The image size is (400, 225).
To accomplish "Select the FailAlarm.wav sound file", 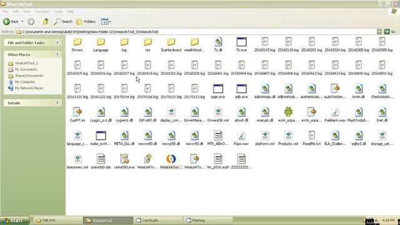I will [335, 115].
